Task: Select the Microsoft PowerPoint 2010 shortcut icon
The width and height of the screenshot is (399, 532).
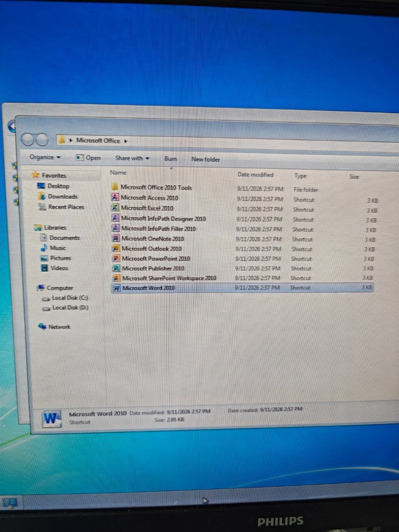Action: click(x=116, y=259)
